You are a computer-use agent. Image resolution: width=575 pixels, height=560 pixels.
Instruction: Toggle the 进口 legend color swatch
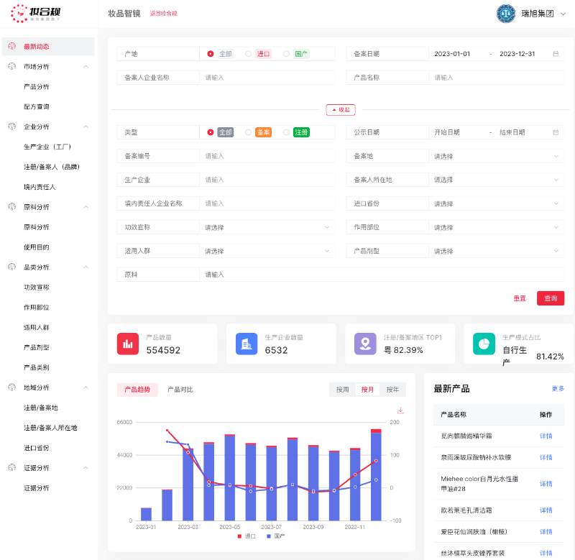240,536
